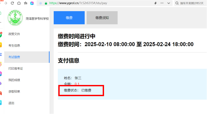This screenshot has width=207, height=114.
Task: Click the magnifier icon in search box
Action: tap(177, 3)
